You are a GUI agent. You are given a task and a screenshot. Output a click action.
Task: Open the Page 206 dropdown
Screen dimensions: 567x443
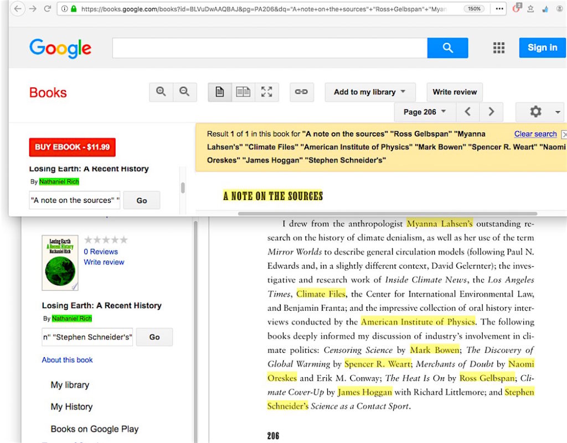(425, 112)
